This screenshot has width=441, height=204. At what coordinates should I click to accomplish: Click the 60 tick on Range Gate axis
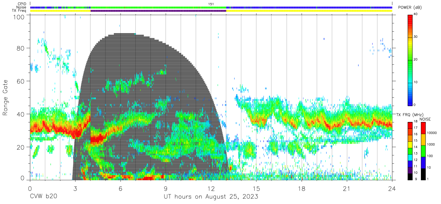click(x=21, y=81)
